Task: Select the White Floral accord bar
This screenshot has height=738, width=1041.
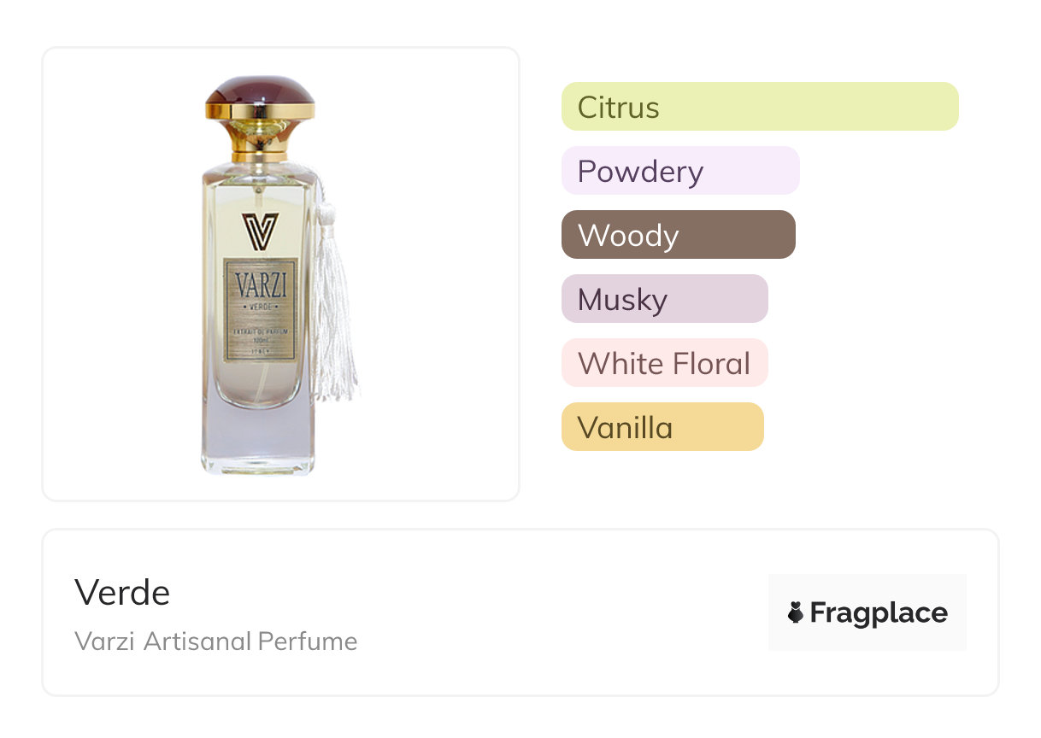Action: coord(664,363)
